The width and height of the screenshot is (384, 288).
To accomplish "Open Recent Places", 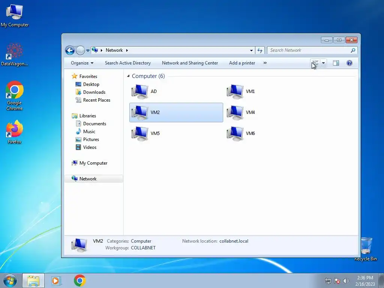I will coord(96,100).
